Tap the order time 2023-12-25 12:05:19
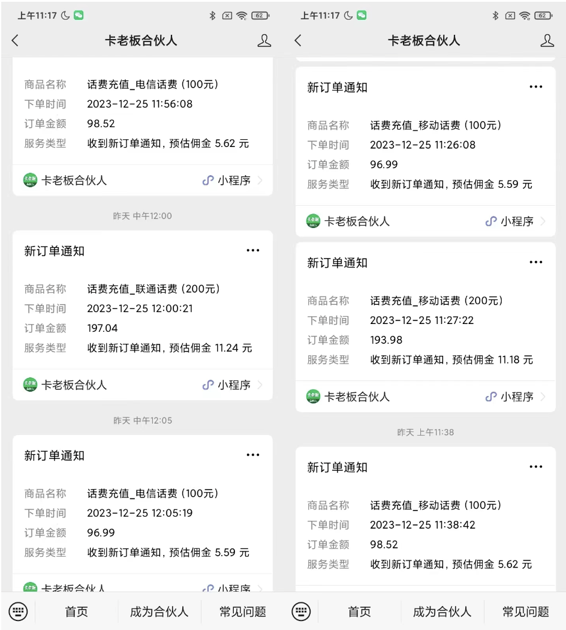 click(x=140, y=513)
